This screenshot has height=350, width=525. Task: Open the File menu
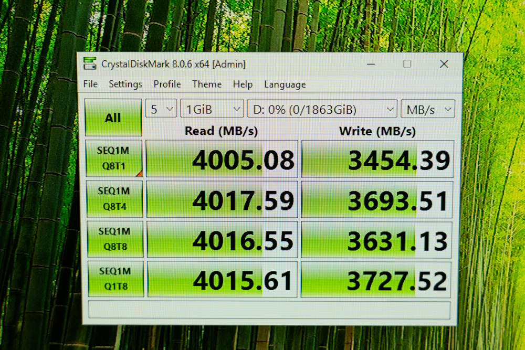click(x=90, y=83)
